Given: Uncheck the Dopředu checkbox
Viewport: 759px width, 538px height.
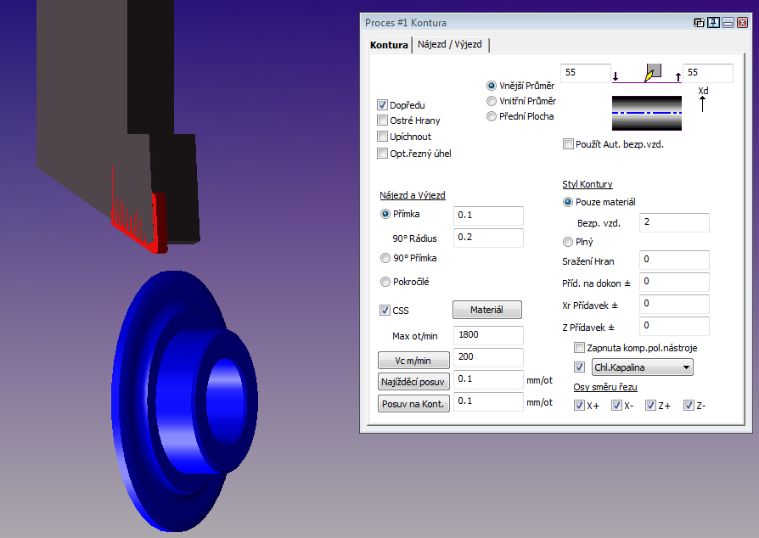Looking at the screenshot, I should [383, 105].
